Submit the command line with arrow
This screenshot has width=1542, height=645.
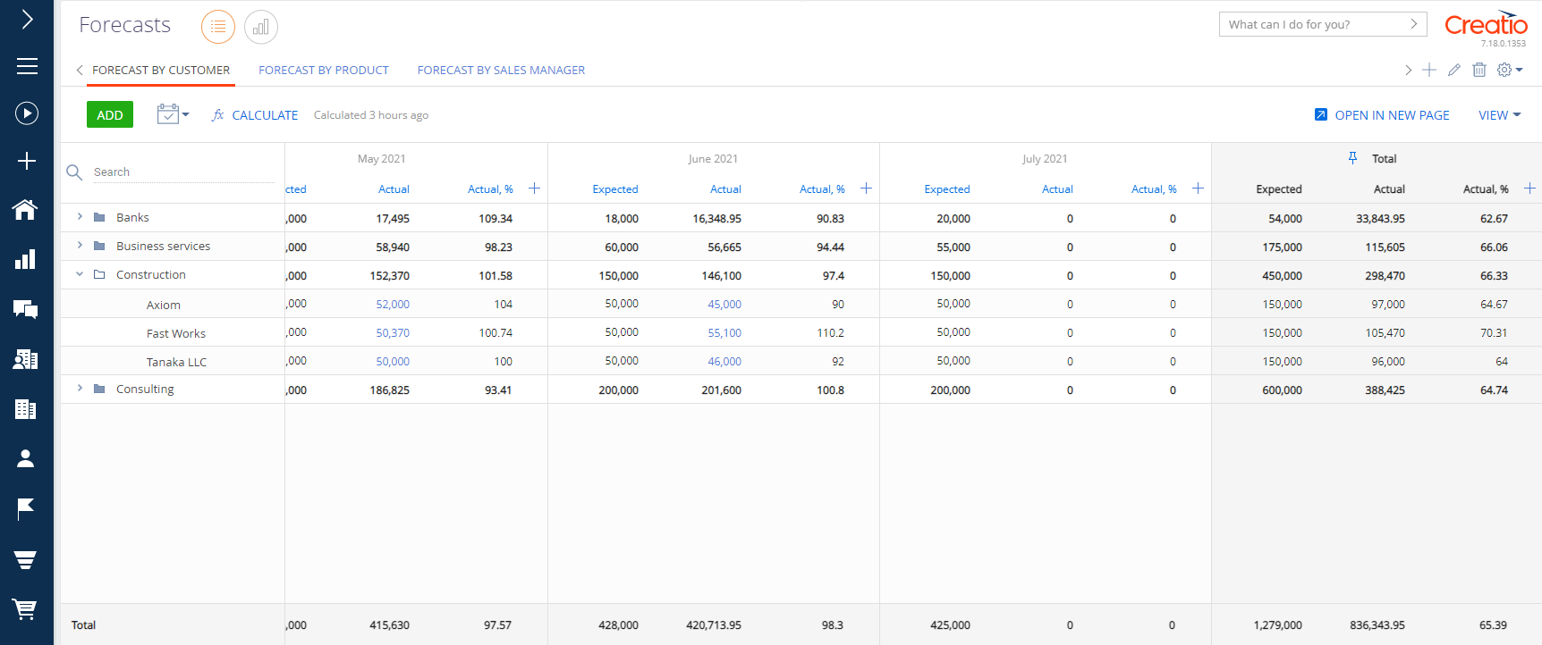click(x=1413, y=24)
